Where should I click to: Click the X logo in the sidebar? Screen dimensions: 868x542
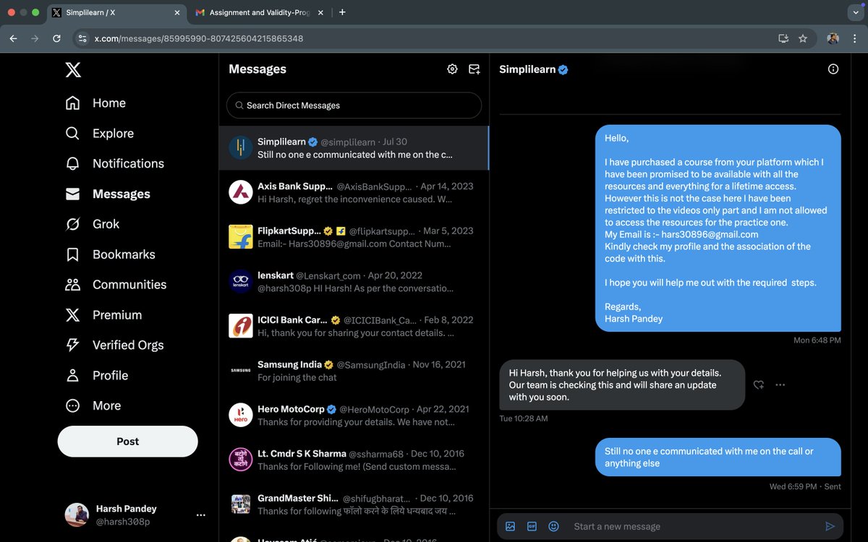73,69
